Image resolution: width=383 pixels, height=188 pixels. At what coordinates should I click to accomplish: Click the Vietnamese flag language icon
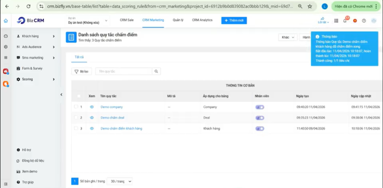pyautogui.click(x=355, y=21)
